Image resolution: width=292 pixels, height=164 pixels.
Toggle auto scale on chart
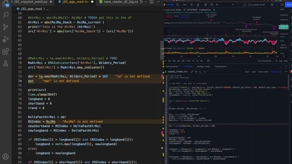(x=286, y=61)
